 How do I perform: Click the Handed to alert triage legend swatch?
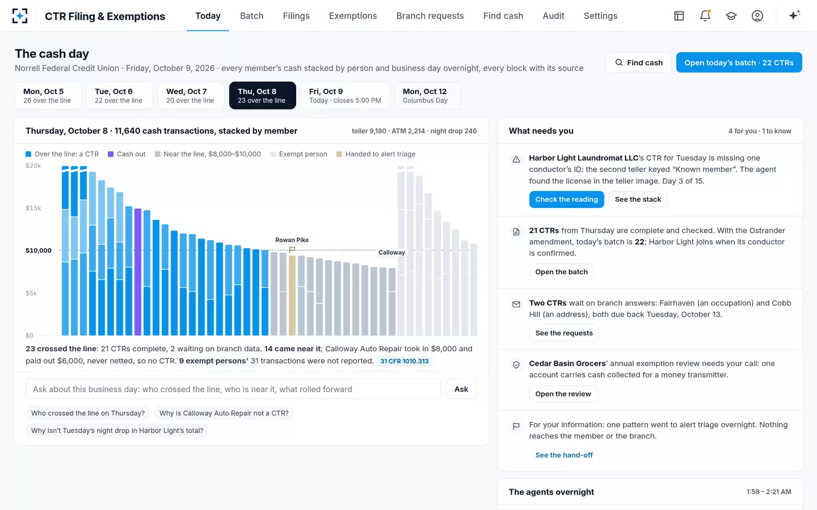[x=339, y=154]
